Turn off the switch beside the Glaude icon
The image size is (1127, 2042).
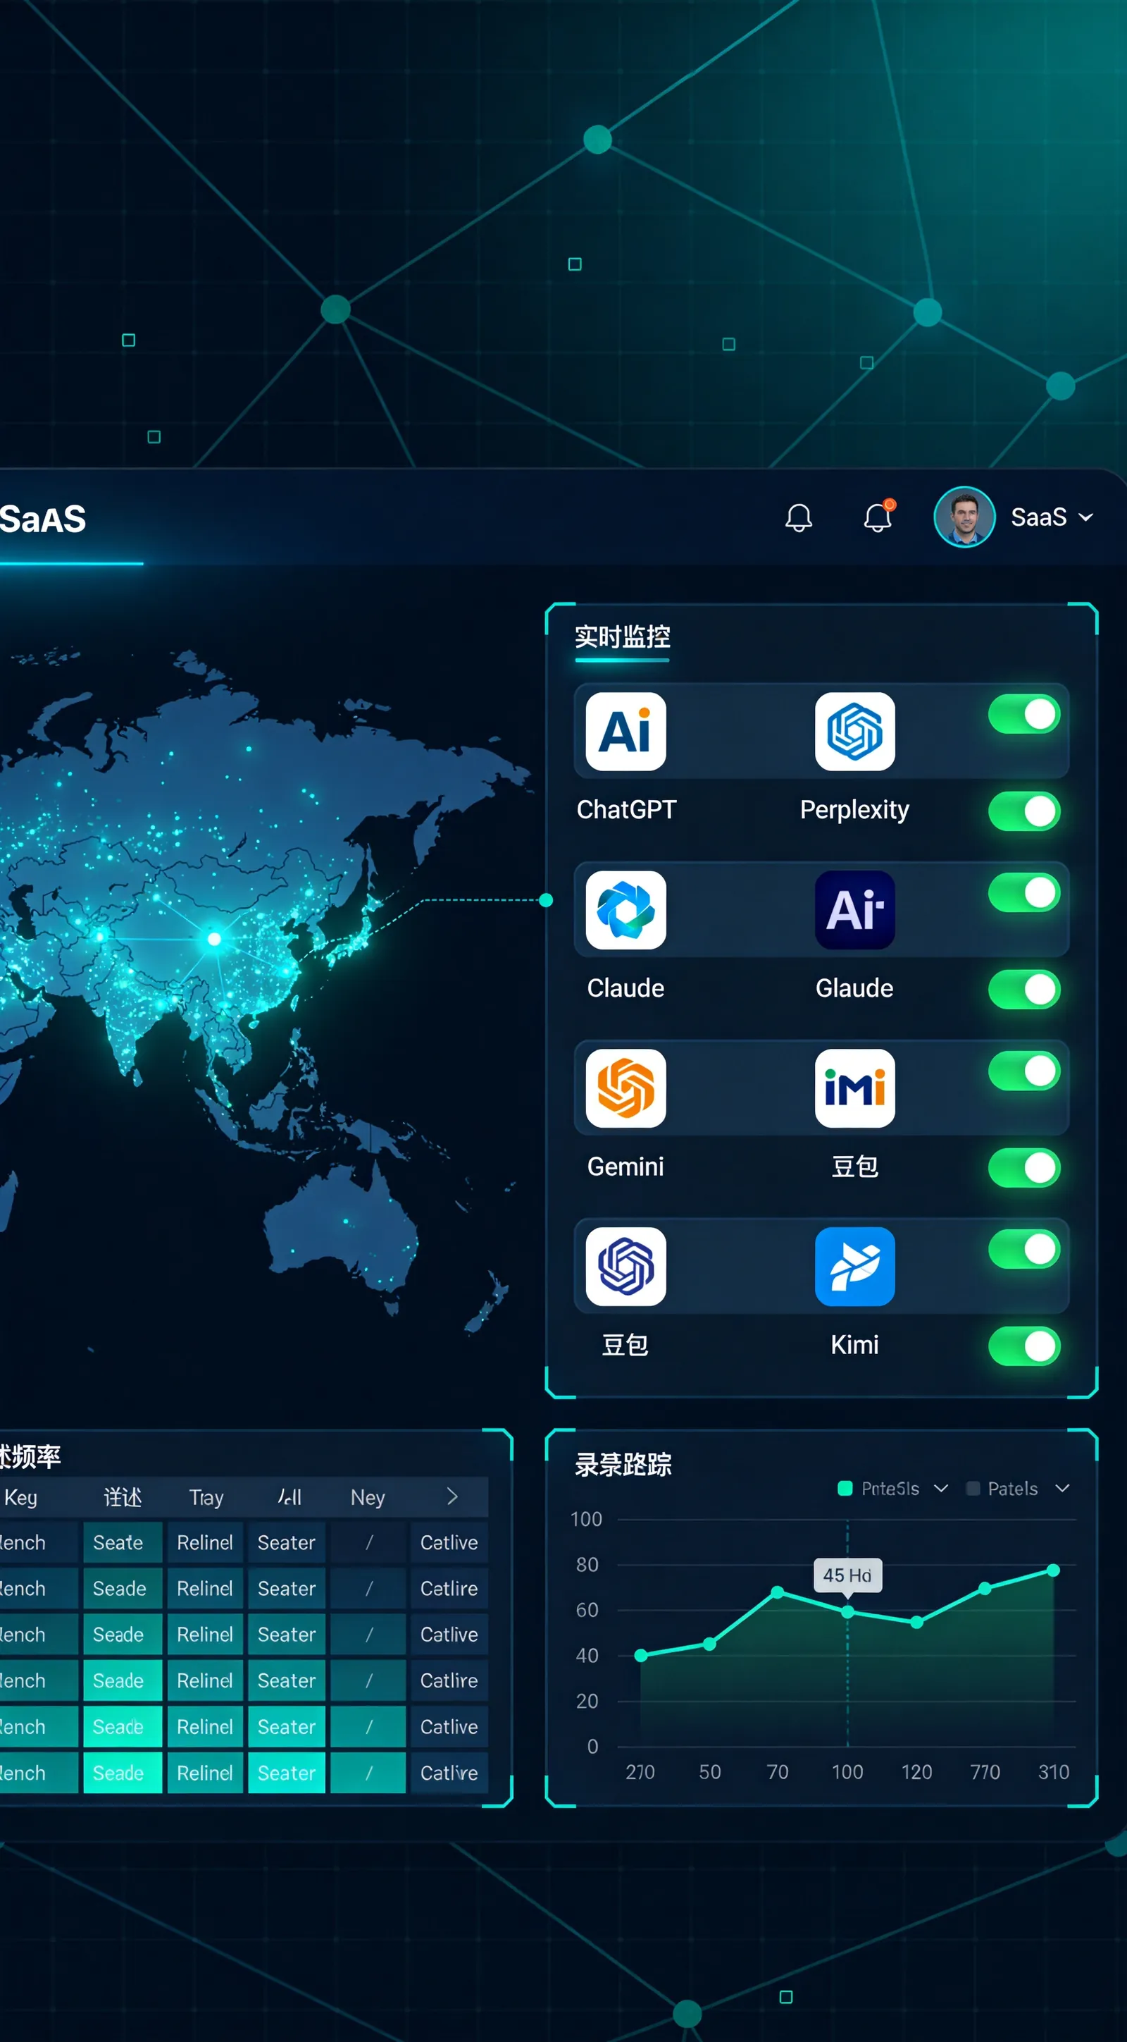point(1024,892)
